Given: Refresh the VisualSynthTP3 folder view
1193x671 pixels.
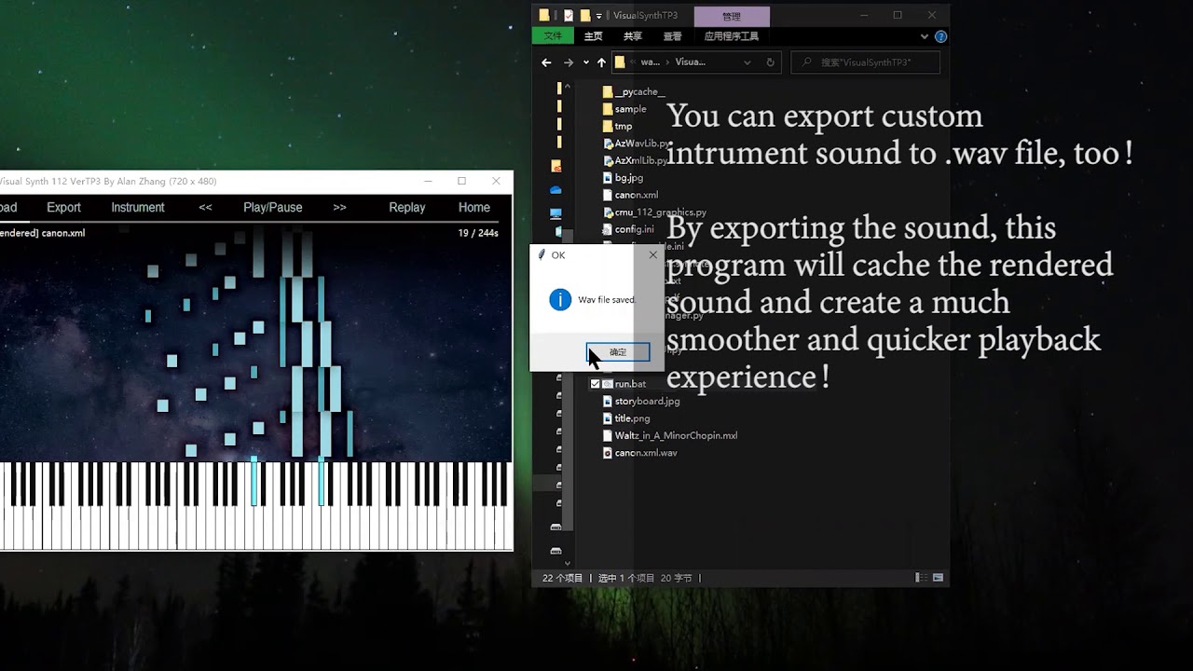Looking at the screenshot, I should coord(770,62).
